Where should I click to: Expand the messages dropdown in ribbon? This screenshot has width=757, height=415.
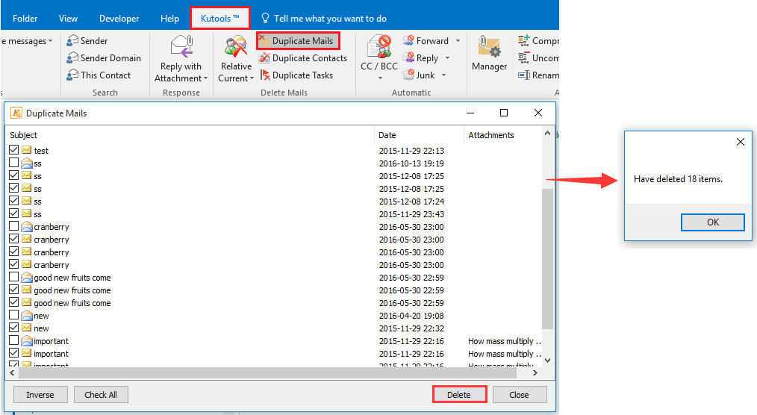pyautogui.click(x=50, y=42)
